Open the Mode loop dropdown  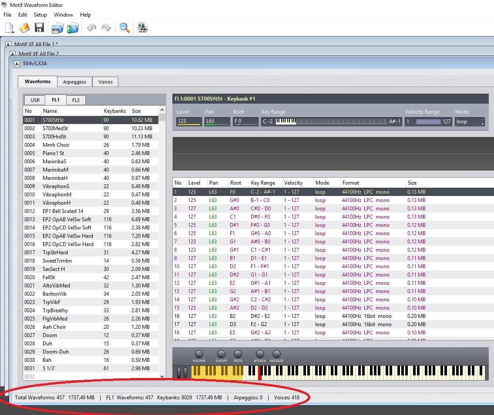470,122
